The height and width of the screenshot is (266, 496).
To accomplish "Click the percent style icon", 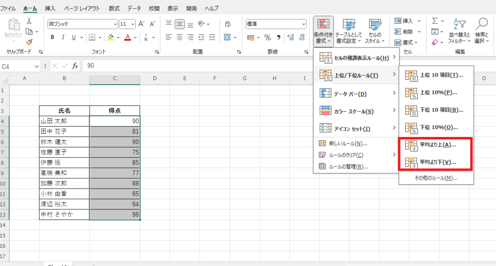I will click(x=267, y=37).
